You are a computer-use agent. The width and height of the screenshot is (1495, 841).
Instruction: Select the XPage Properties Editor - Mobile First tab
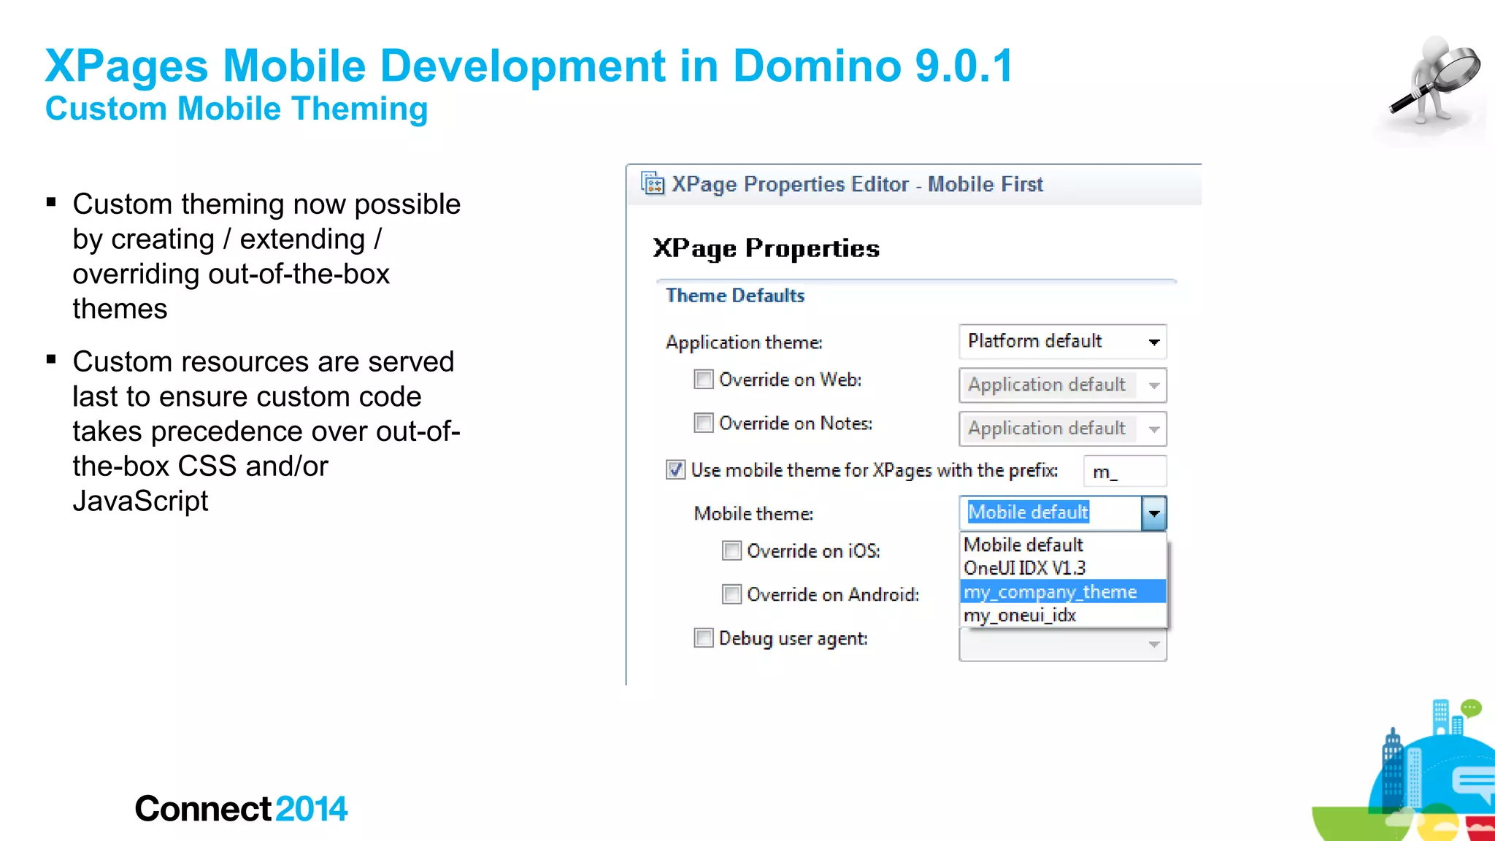click(x=857, y=184)
